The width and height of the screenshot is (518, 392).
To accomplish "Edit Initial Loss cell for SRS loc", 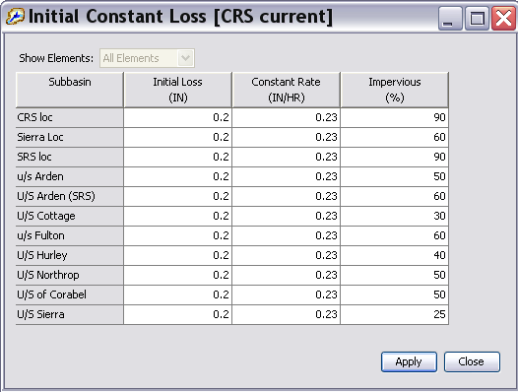I will tap(178, 157).
